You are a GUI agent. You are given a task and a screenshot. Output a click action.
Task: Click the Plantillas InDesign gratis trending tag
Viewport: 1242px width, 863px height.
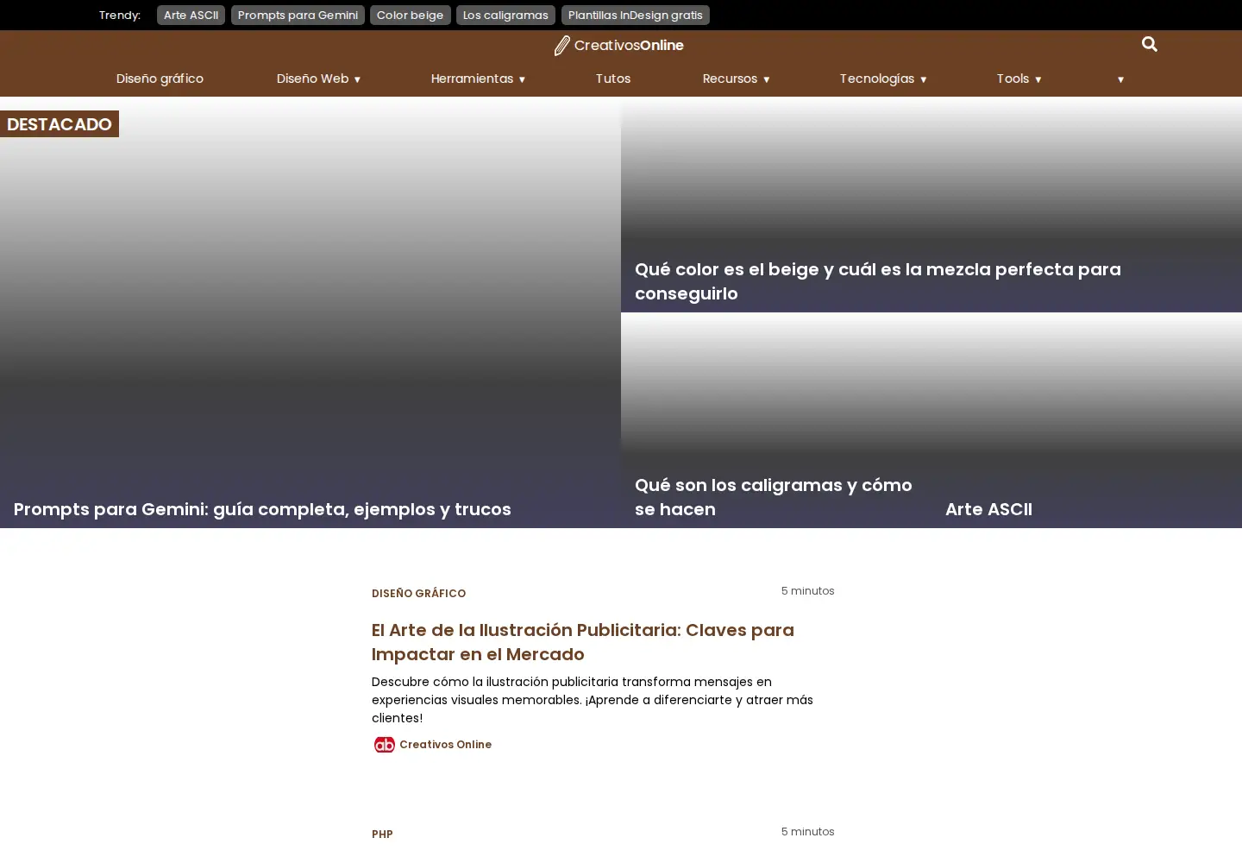[x=635, y=15]
